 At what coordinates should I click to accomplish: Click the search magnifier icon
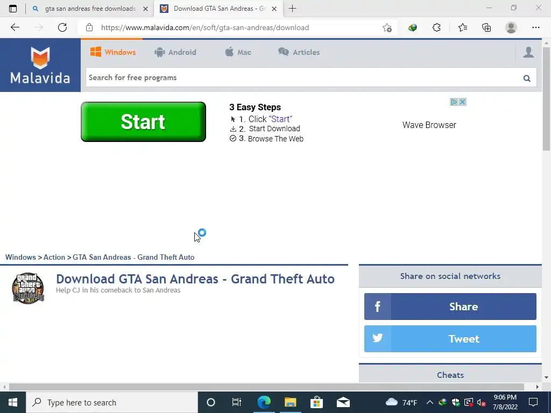pos(527,78)
